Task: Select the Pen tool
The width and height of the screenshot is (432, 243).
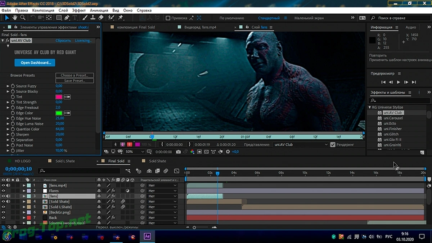Action: (67, 17)
